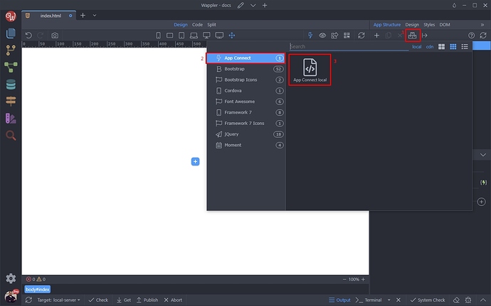Refresh App Structure panel
491x306 pixels.
click(x=483, y=35)
